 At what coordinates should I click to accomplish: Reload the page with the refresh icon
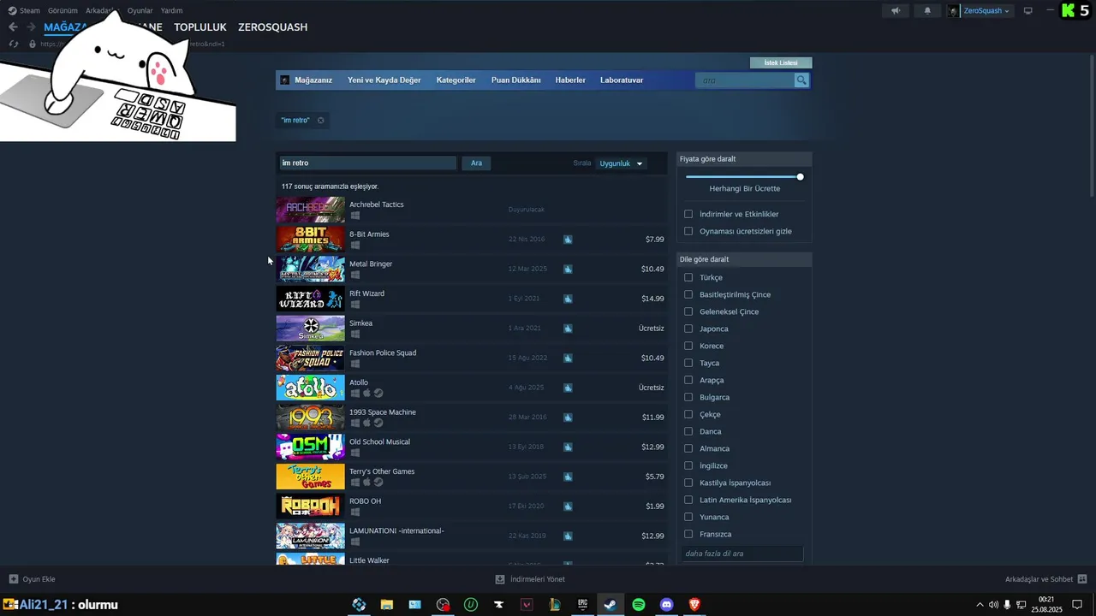coord(13,44)
